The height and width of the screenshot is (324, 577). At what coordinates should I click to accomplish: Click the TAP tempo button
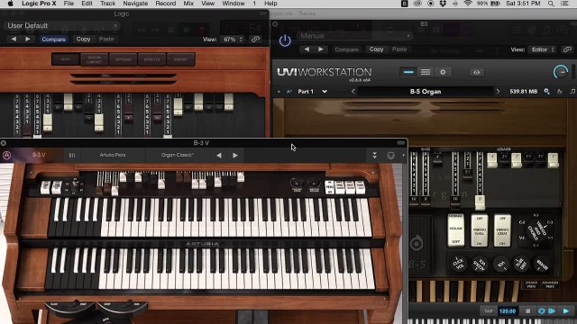[489, 311]
